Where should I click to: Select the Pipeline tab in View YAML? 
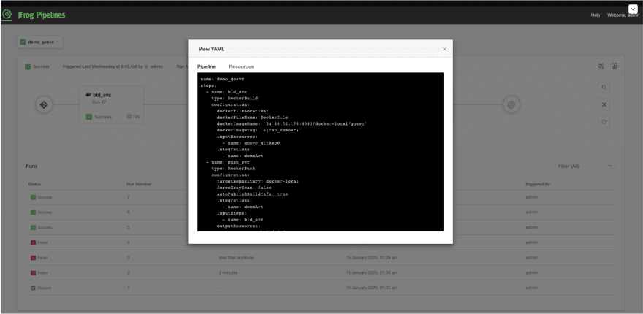[x=206, y=66]
